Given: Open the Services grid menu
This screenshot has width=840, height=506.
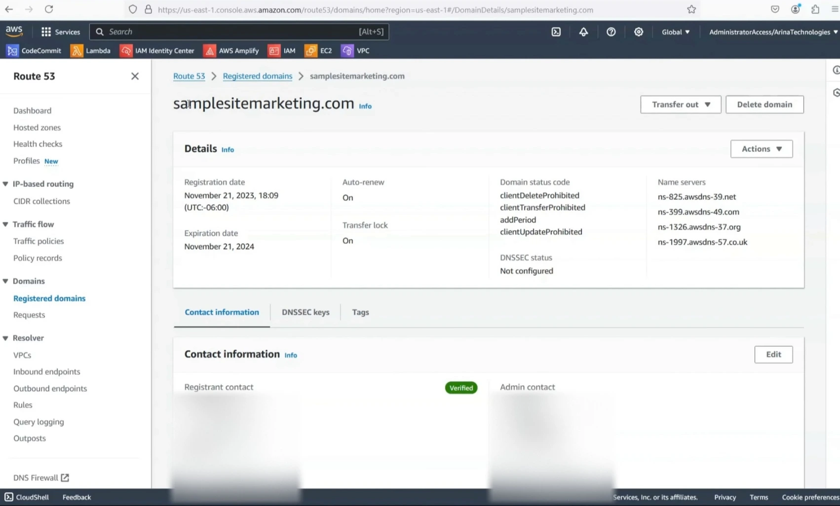Looking at the screenshot, I should pos(60,32).
